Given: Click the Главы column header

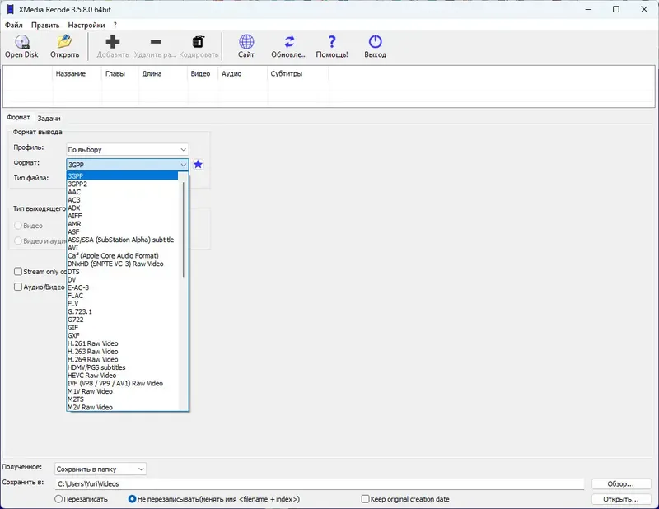Looking at the screenshot, I should (x=120, y=73).
